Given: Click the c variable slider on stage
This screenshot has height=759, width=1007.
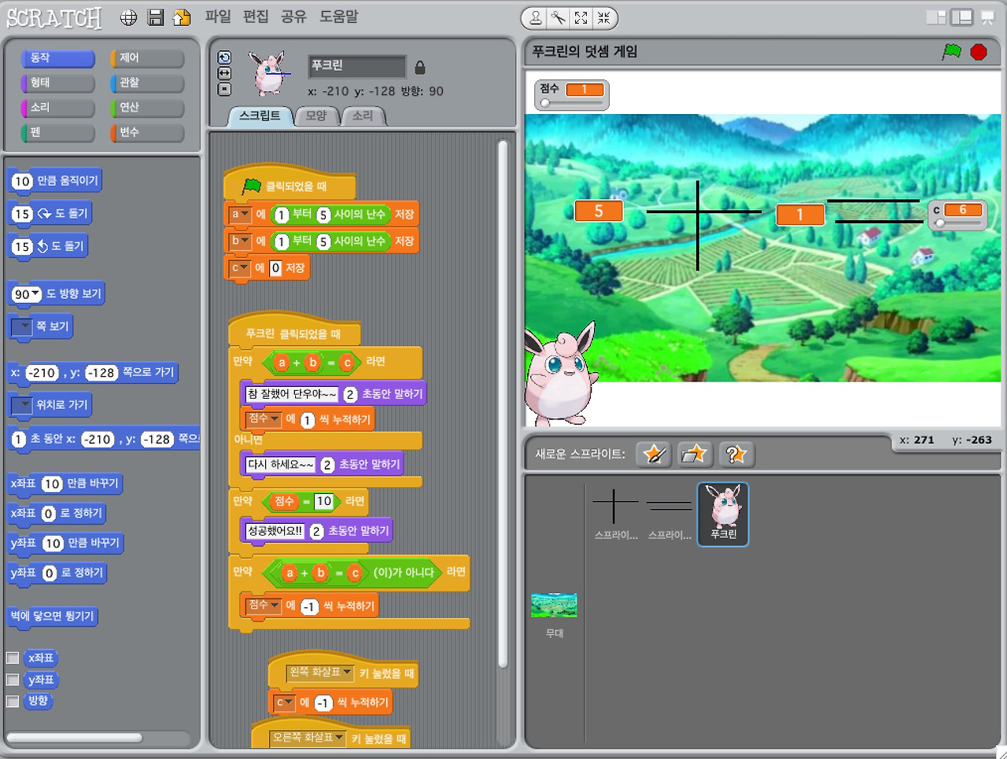Looking at the screenshot, I should pyautogui.click(x=957, y=224).
